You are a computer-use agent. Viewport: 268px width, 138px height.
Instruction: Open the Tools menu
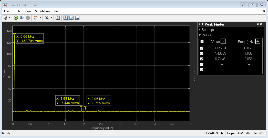pos(17,11)
